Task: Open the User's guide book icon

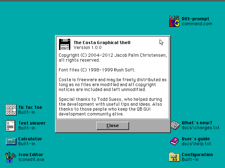Action: pyautogui.click(x=175, y=141)
